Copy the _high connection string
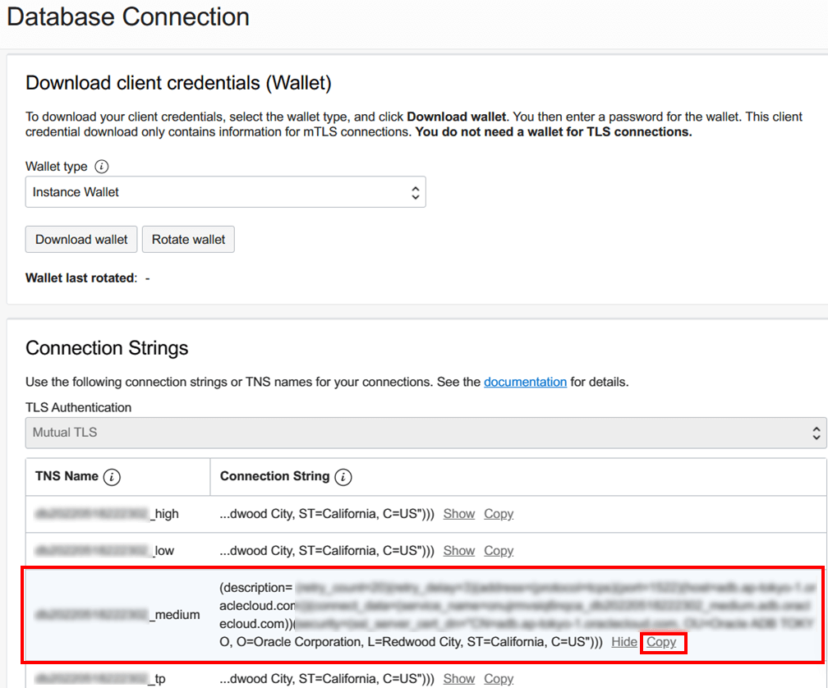This screenshot has width=828, height=688. coord(499,514)
